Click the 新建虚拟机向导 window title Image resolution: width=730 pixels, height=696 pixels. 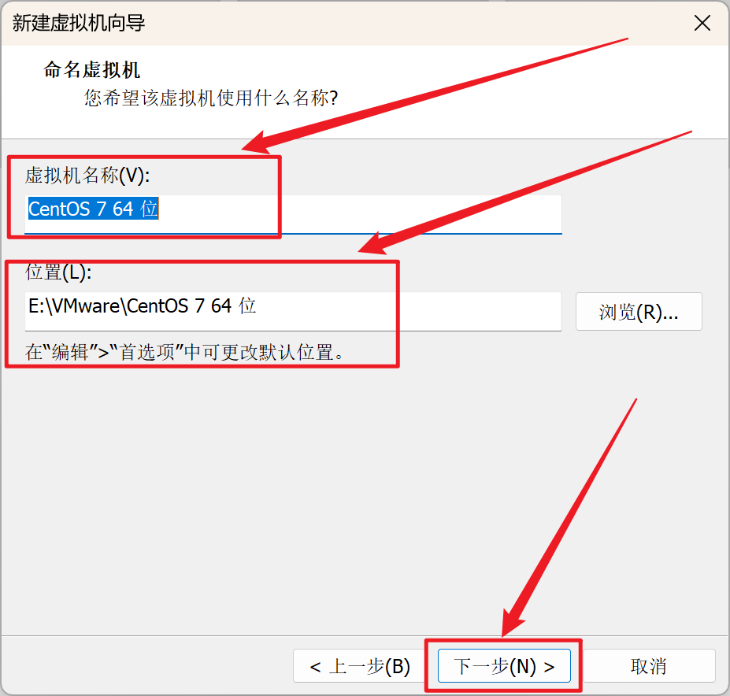79,23
